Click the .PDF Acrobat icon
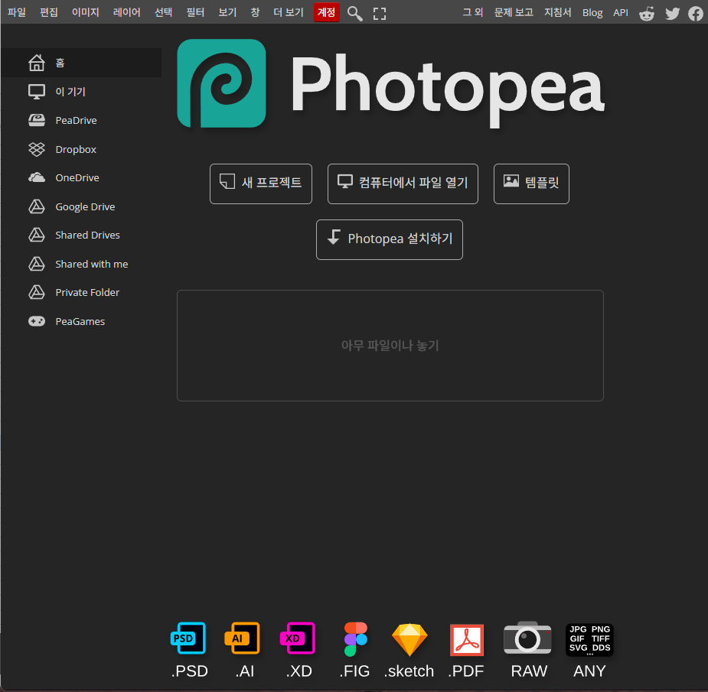Image resolution: width=708 pixels, height=692 pixels. [x=467, y=640]
